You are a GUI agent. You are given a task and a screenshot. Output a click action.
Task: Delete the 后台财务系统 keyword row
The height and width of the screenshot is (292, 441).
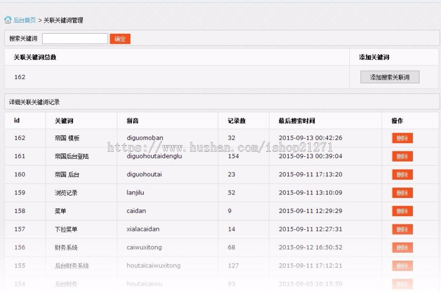[x=402, y=266]
